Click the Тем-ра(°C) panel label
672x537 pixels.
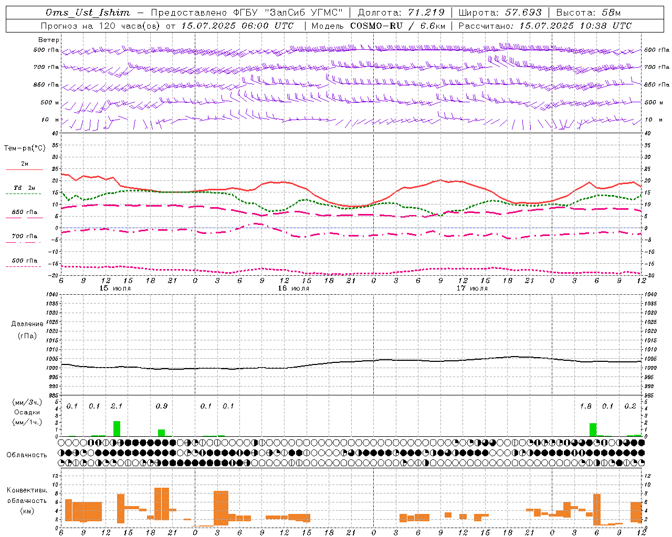pyautogui.click(x=25, y=148)
